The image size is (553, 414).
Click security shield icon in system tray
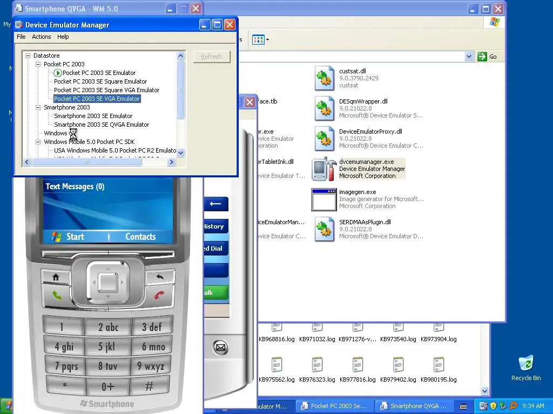point(493,406)
